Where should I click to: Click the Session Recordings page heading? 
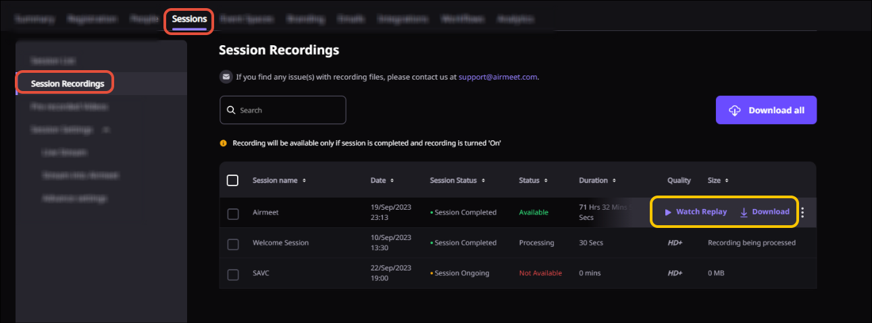279,50
